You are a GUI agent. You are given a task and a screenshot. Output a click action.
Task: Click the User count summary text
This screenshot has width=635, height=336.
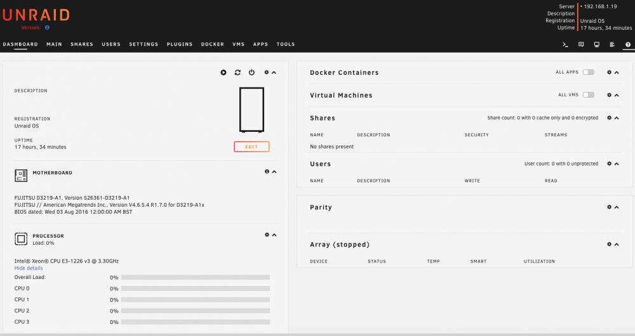(561, 164)
